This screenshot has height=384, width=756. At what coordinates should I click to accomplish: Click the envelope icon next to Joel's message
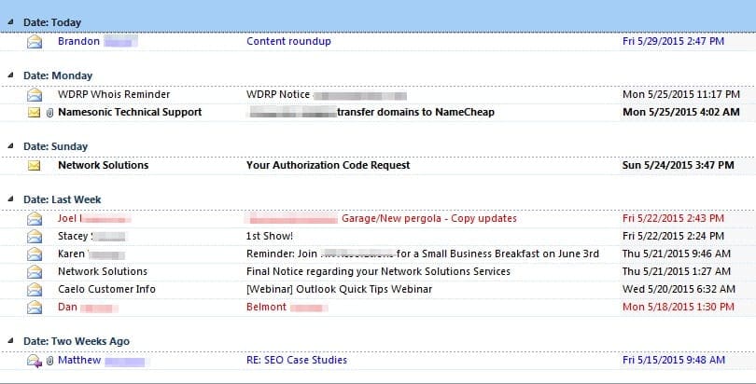point(35,219)
